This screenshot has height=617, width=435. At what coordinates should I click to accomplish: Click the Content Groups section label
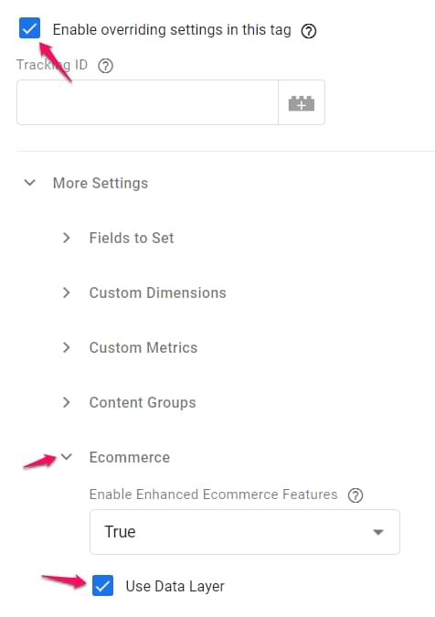tap(143, 402)
